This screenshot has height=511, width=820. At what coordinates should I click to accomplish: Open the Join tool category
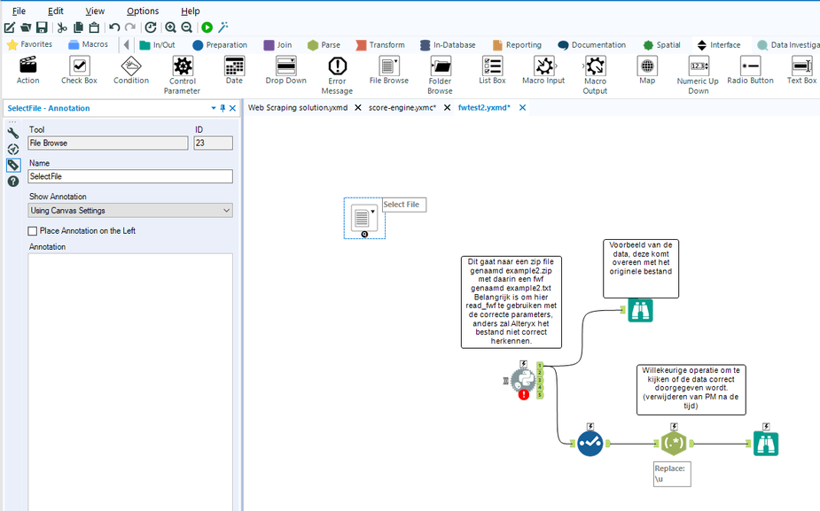[277, 45]
